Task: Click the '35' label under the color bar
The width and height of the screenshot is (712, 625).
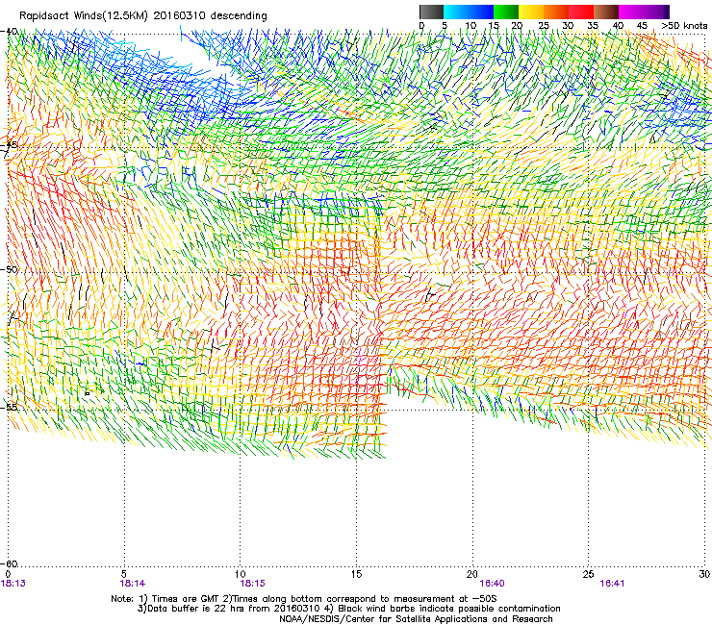Action: tap(593, 26)
